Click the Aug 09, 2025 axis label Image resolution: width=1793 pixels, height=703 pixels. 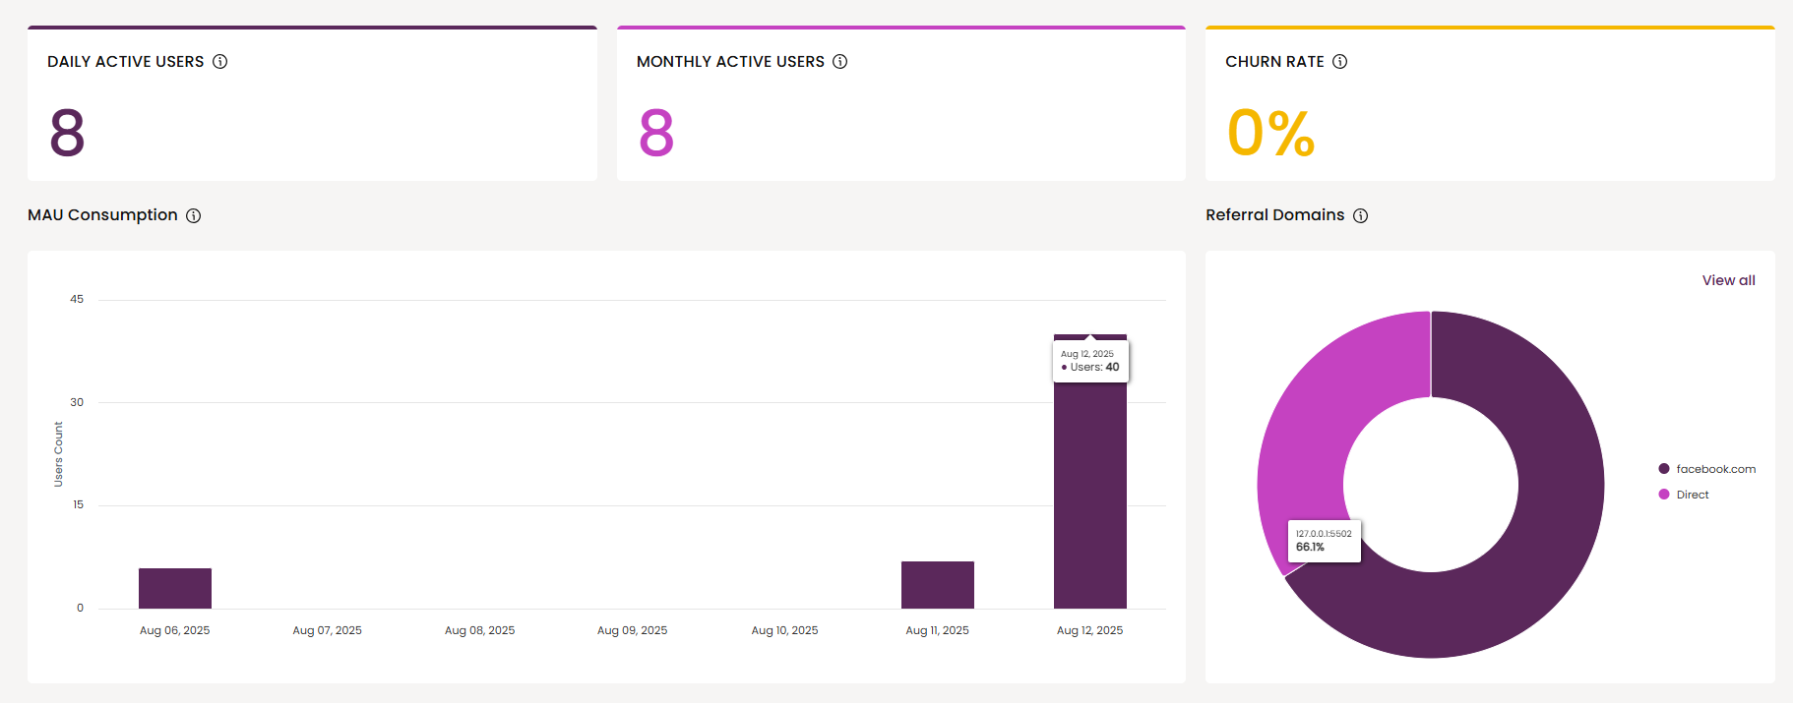(632, 630)
